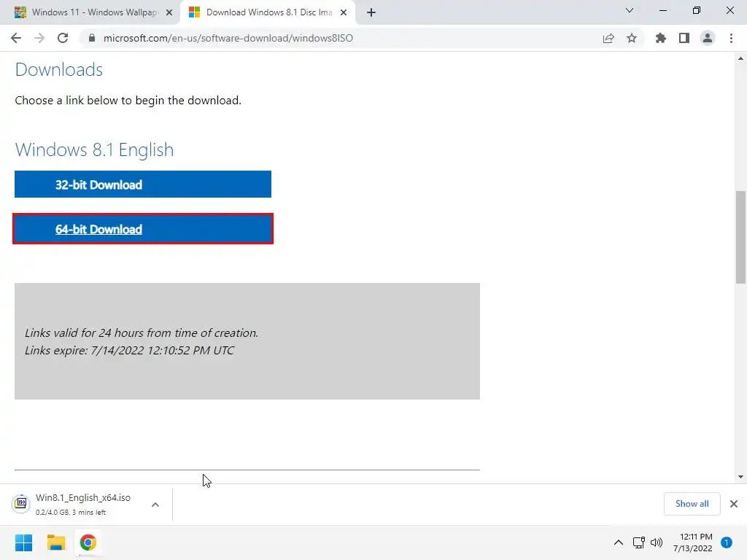Click the scrollbar up arrow
This screenshot has width=747, height=560.
(x=741, y=58)
